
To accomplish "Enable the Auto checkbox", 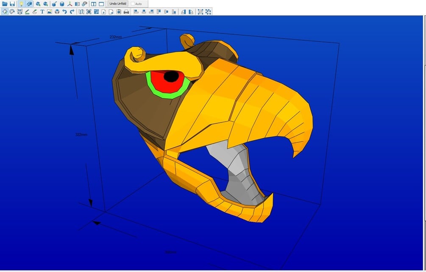I will click(133, 4).
